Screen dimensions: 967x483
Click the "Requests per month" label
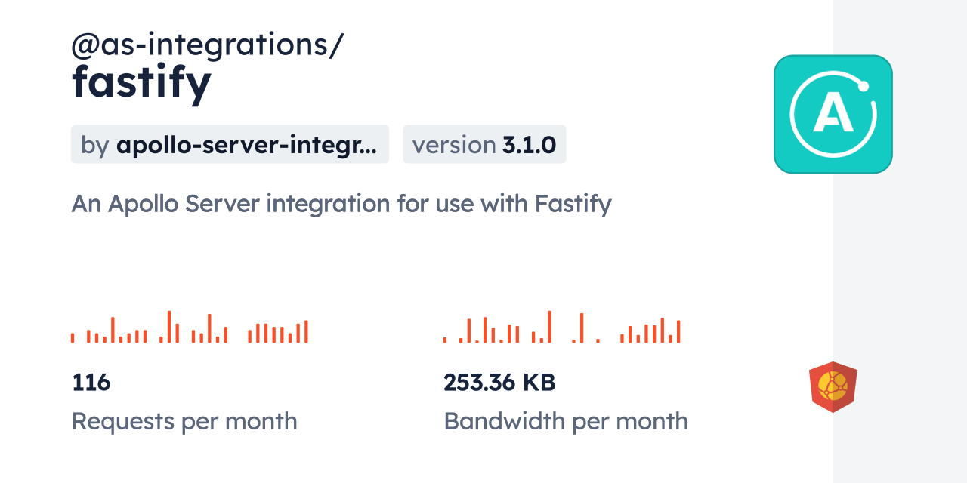(184, 420)
